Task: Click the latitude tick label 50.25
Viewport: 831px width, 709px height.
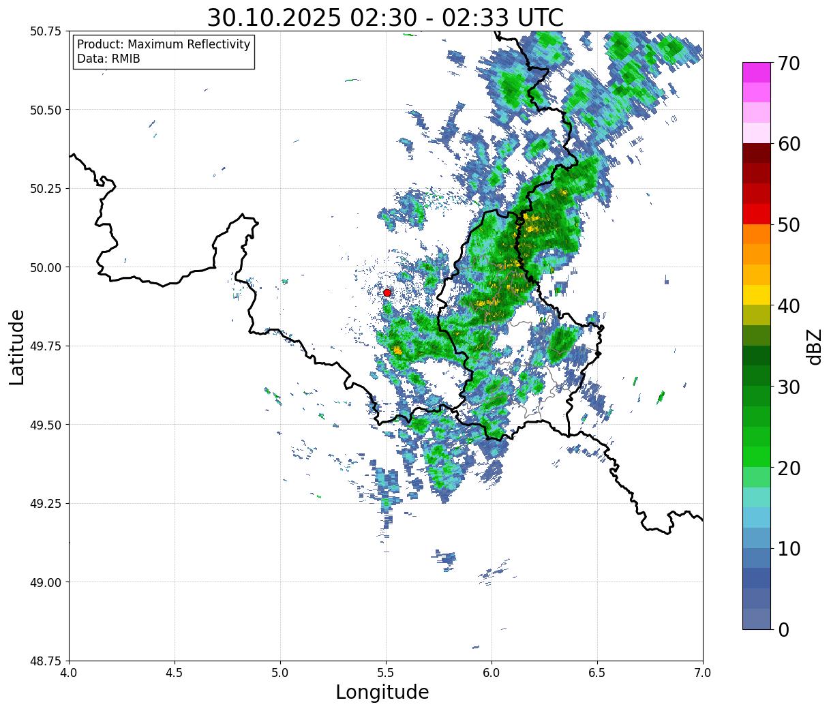Action: click(x=46, y=189)
